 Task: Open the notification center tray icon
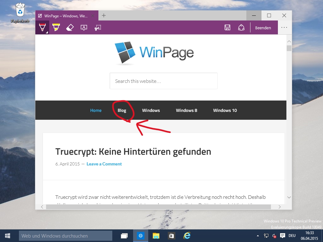[283, 236]
